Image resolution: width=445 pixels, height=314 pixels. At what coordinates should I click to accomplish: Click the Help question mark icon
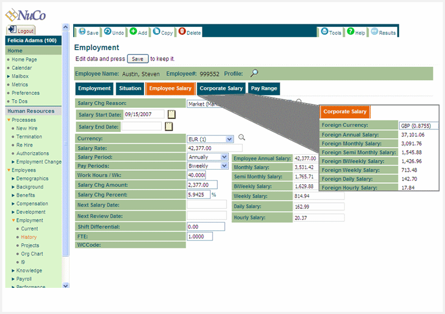(x=351, y=32)
